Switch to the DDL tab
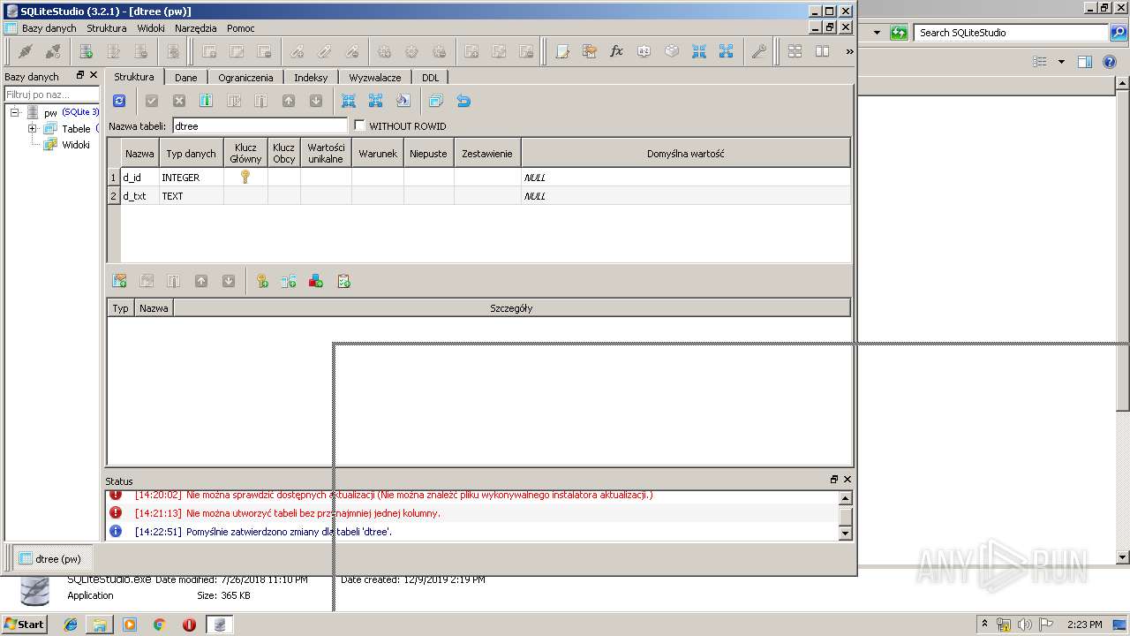 coord(430,78)
